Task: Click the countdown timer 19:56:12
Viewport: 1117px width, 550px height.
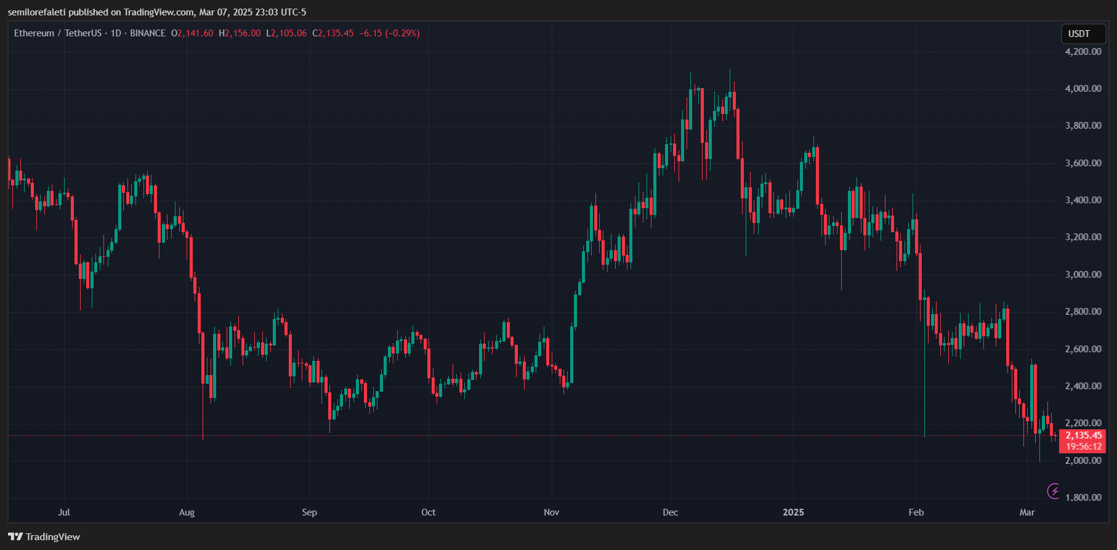Action: point(1084,447)
